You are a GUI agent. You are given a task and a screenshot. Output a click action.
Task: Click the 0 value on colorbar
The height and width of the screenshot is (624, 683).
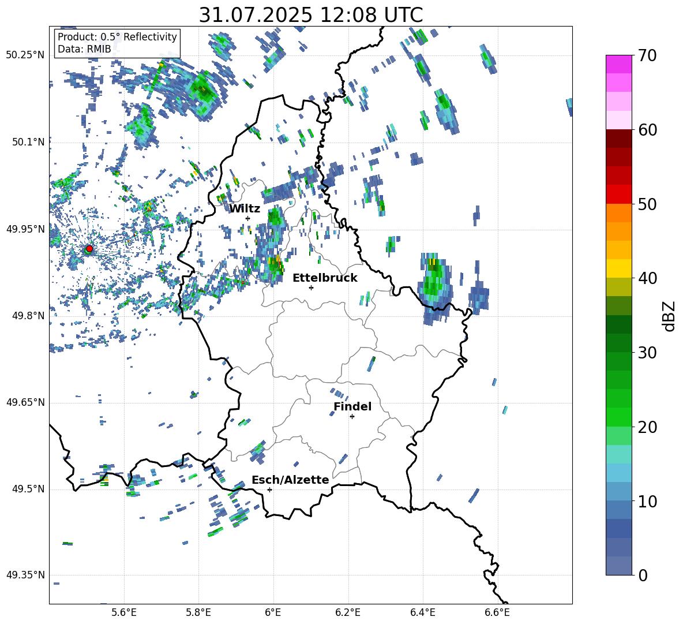tap(643, 575)
